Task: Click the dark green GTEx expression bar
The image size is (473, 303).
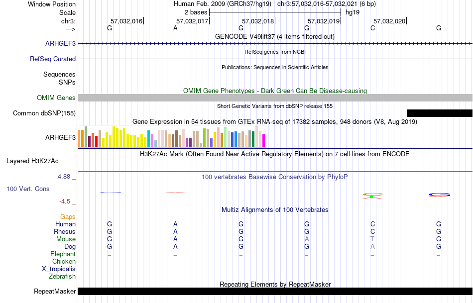Action: point(253,139)
